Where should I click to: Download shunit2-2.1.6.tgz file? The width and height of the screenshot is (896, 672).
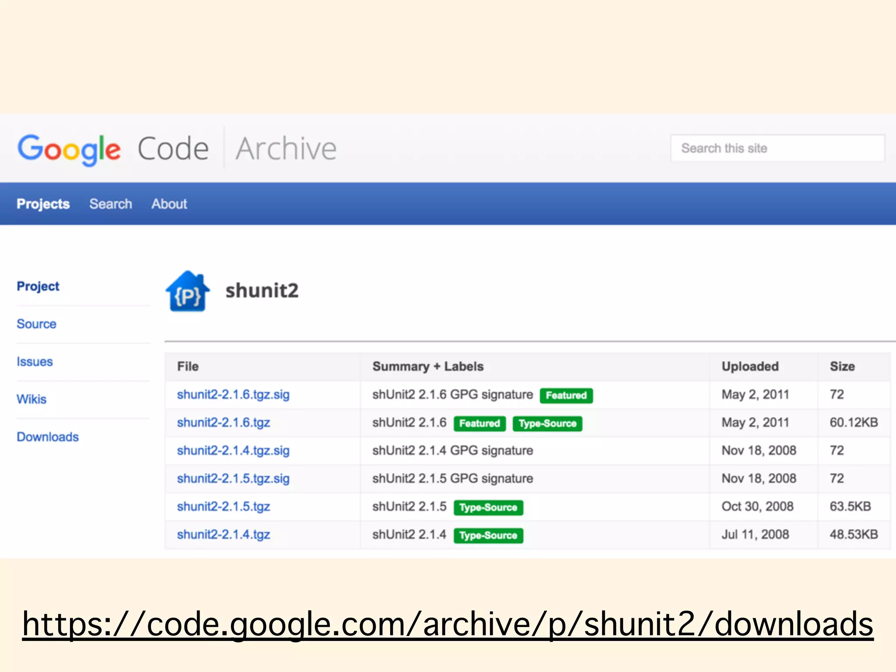(224, 423)
